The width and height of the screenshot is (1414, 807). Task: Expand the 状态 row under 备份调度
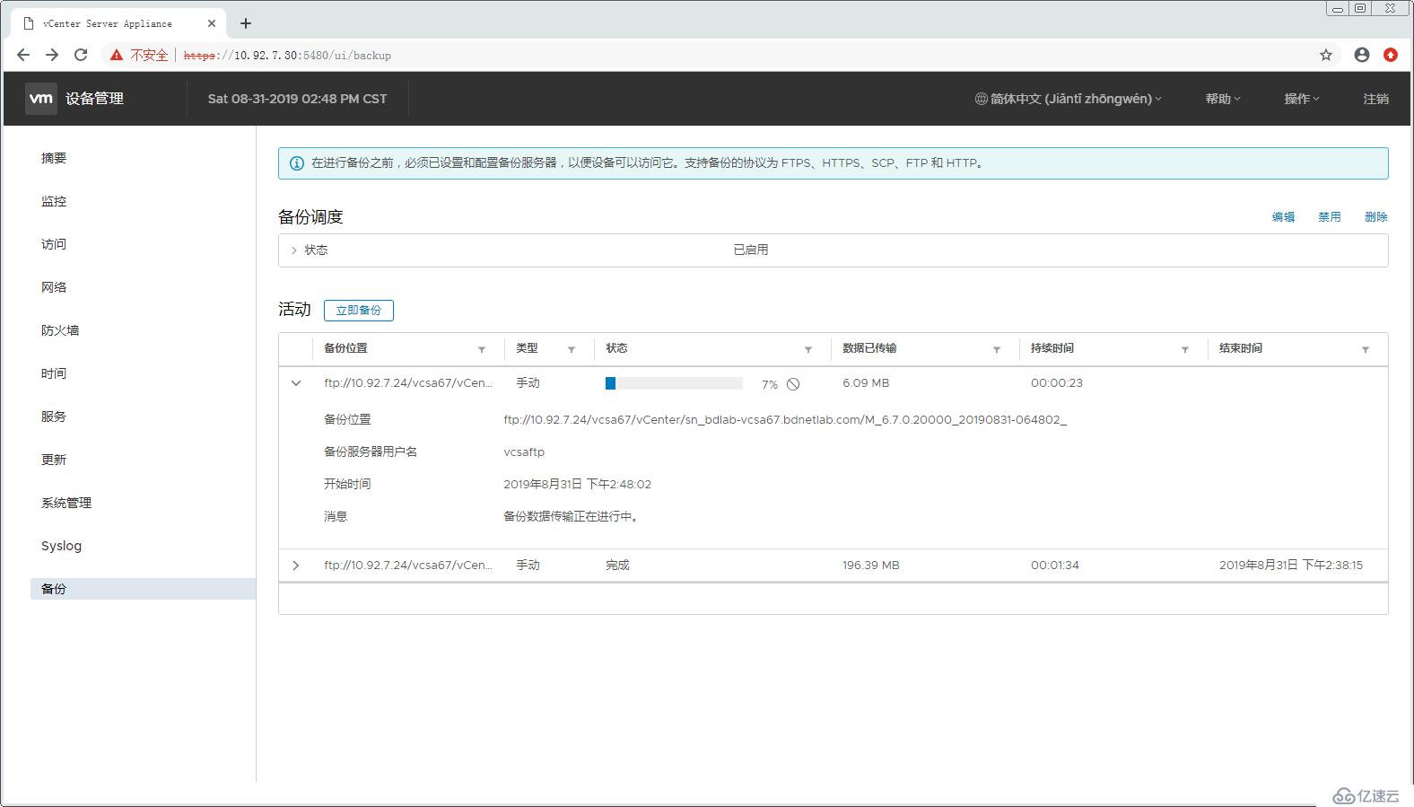pos(293,250)
